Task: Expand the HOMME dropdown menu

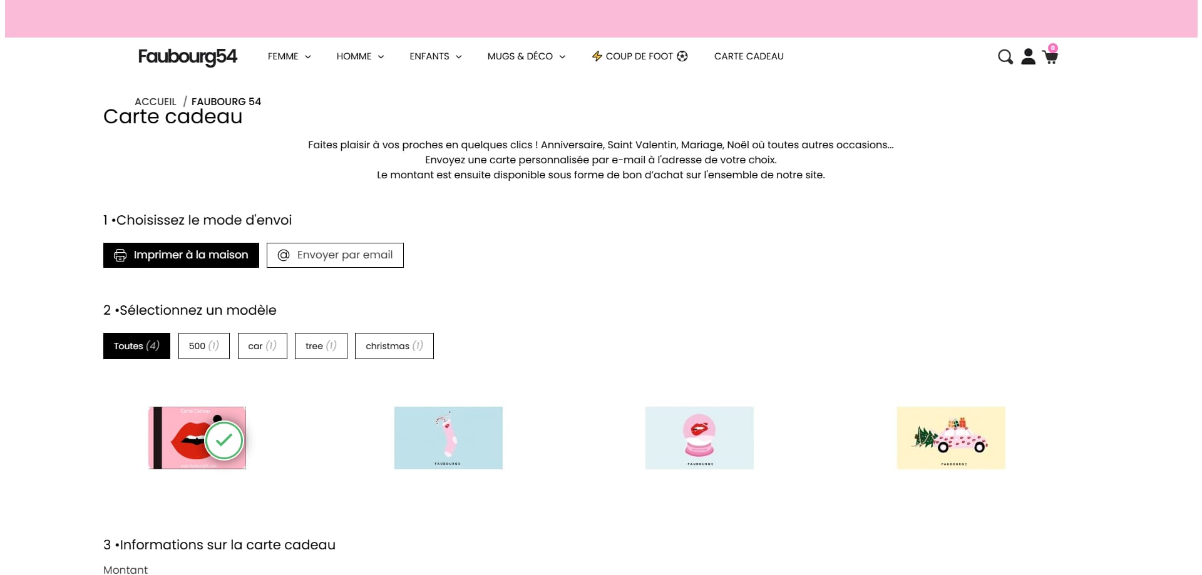Action: [x=360, y=56]
